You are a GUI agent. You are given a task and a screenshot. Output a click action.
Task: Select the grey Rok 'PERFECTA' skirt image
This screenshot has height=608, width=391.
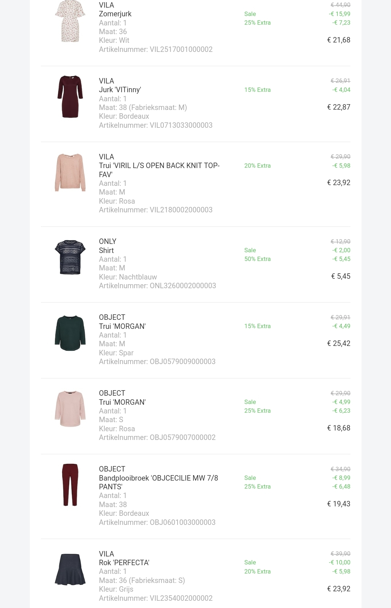(x=70, y=569)
